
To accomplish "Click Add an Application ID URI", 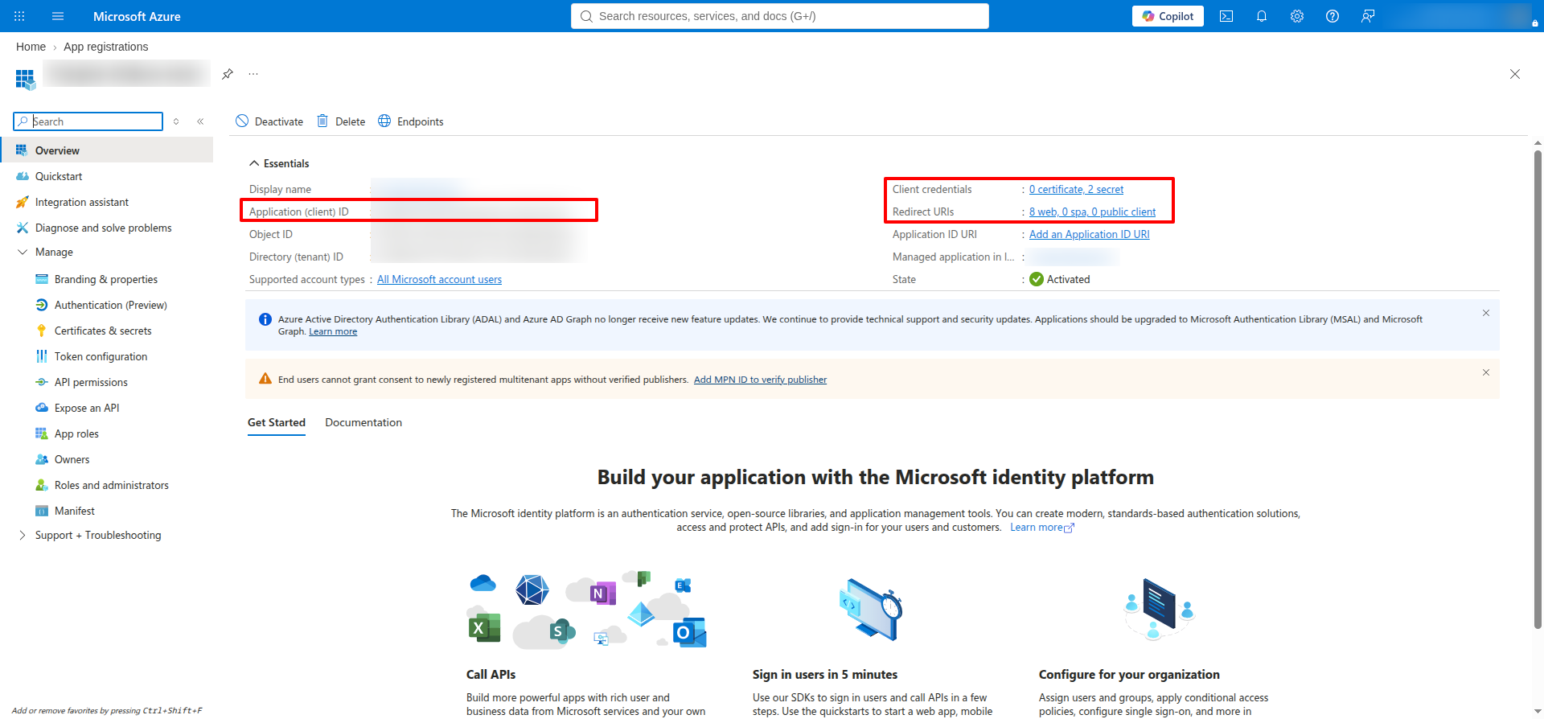I will 1089,234.
